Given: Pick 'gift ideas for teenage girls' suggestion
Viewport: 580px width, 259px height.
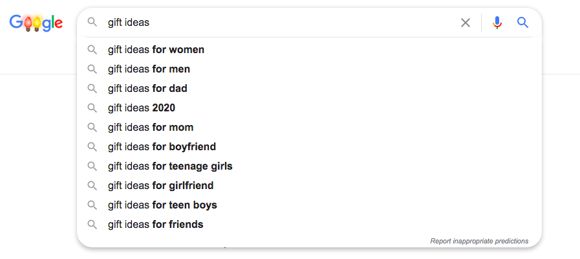Looking at the screenshot, I should tap(170, 166).
